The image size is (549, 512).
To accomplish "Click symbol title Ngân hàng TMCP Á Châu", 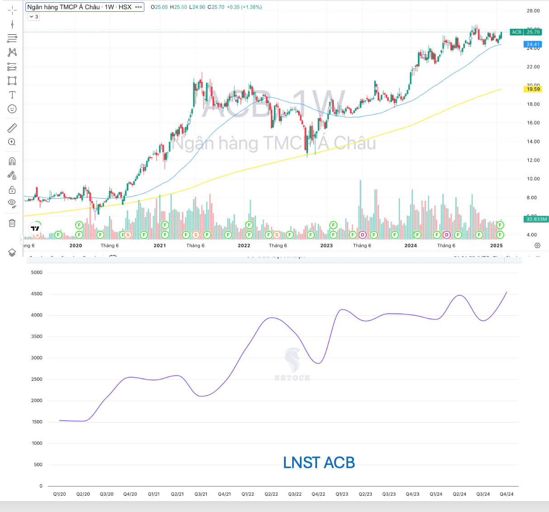I will [63, 7].
